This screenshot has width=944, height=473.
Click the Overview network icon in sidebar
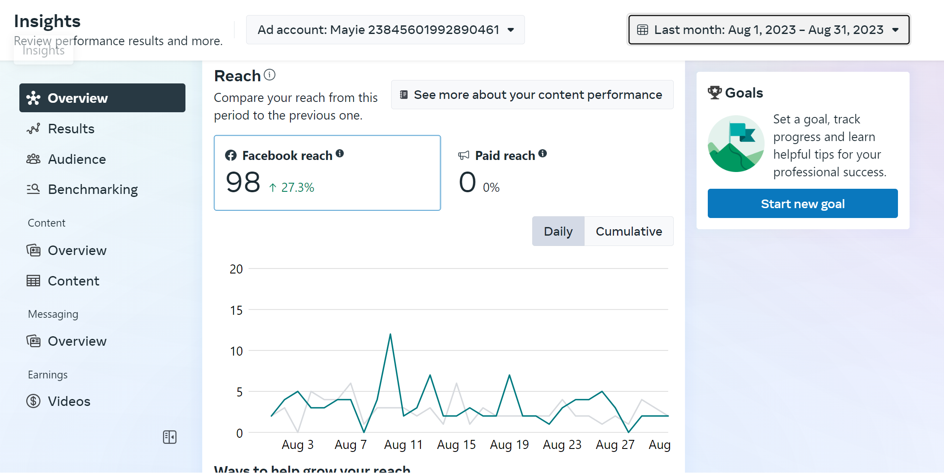tap(33, 98)
